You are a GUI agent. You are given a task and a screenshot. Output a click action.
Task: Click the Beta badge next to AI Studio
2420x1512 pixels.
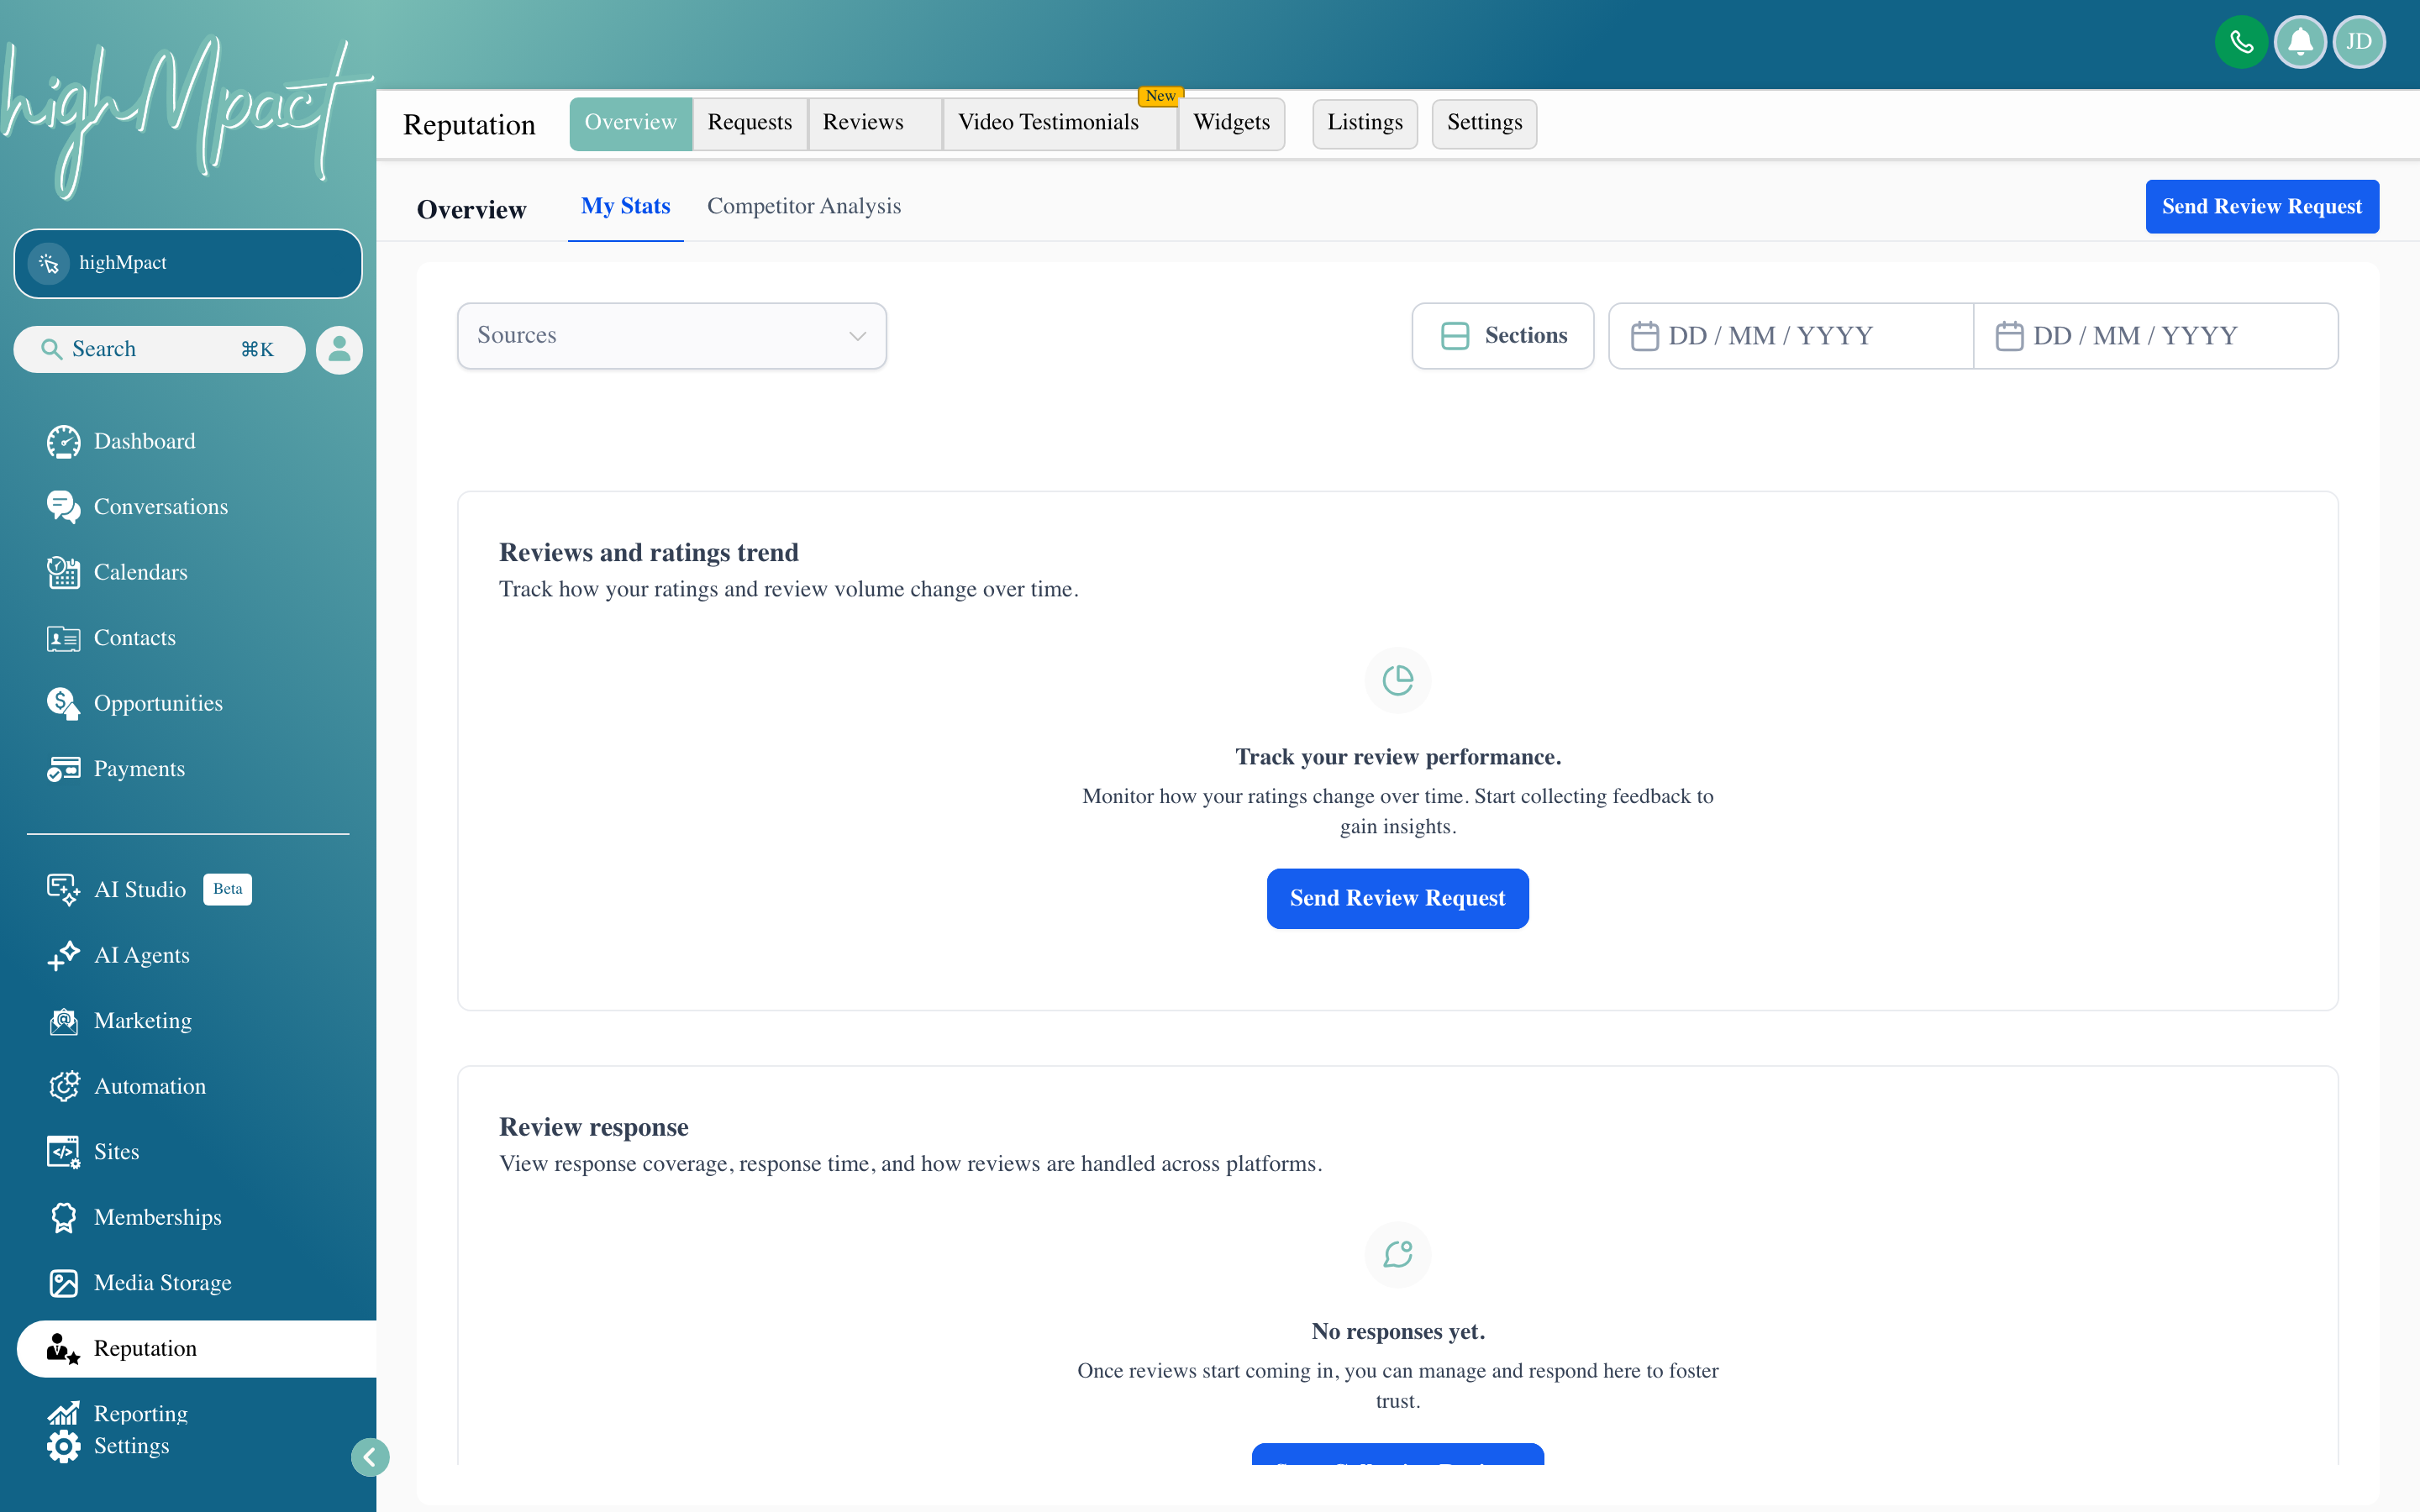(227, 889)
